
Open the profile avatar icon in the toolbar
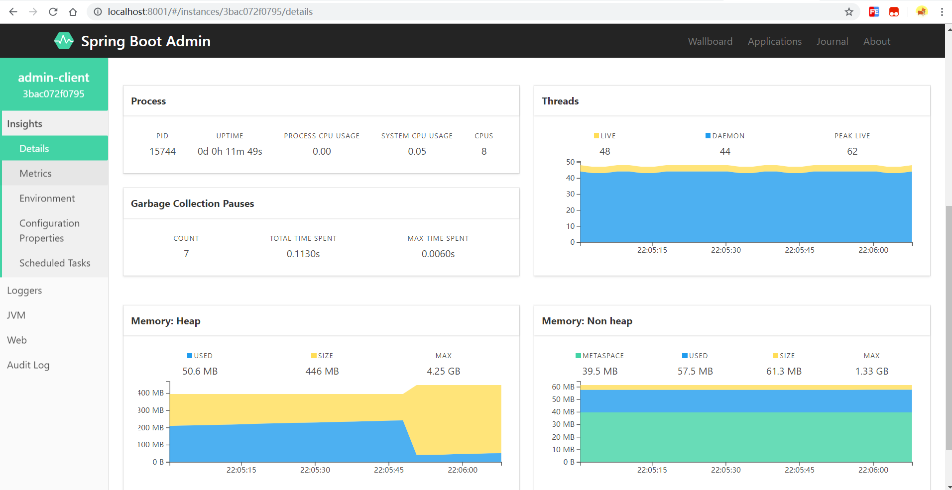[922, 11]
